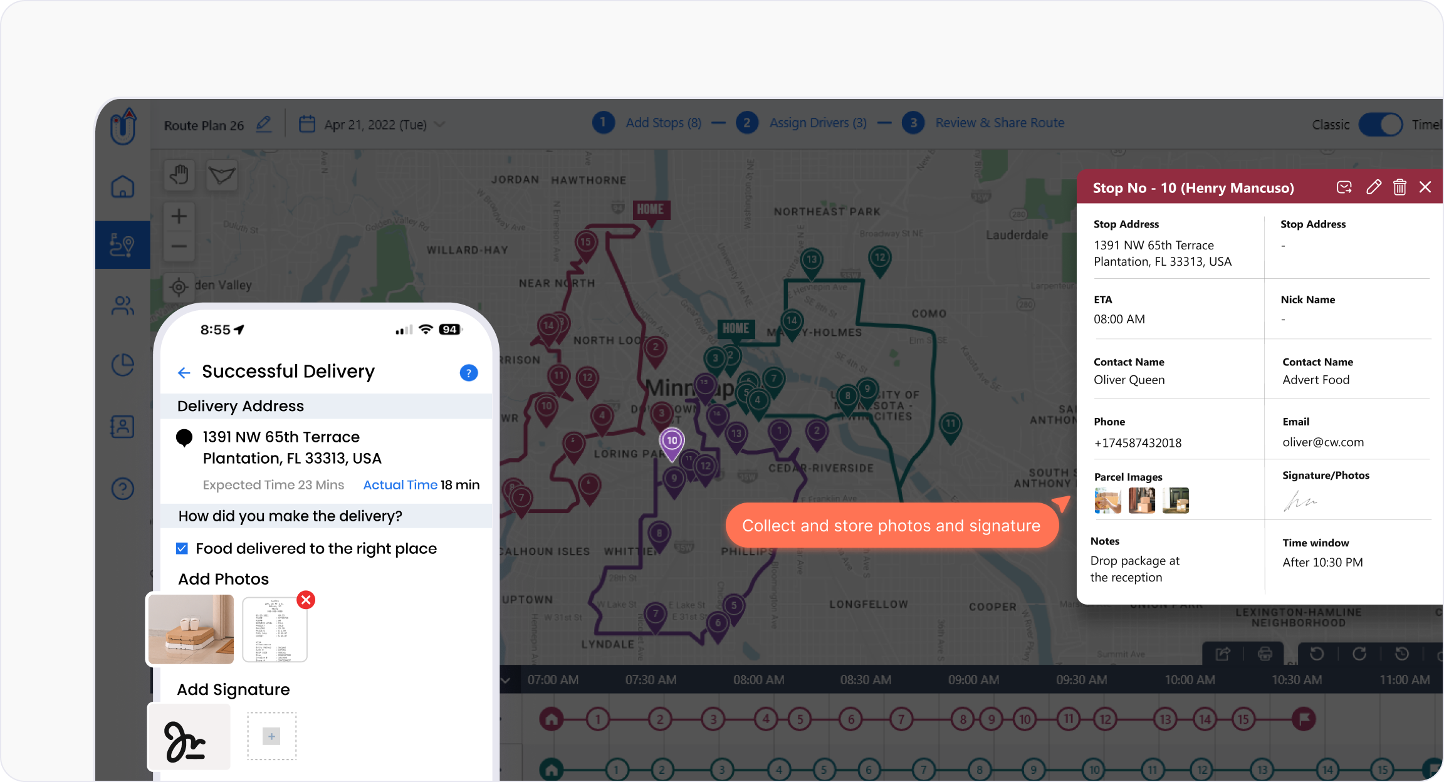Image resolution: width=1444 pixels, height=782 pixels.
Task: Click the current location crosshair button
Action: point(179,286)
